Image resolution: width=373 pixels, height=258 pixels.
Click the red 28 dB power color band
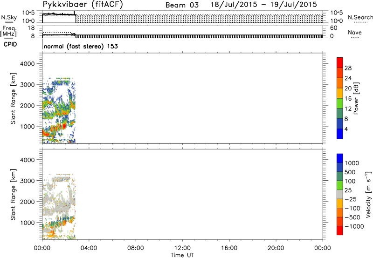(340, 63)
